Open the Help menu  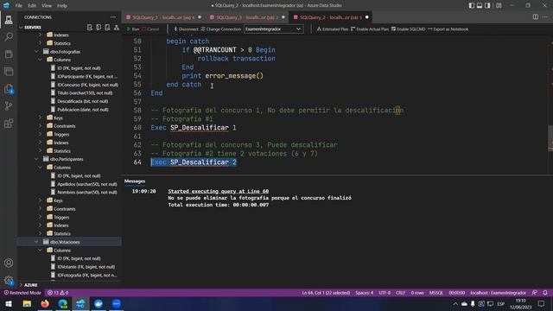(x=62, y=6)
